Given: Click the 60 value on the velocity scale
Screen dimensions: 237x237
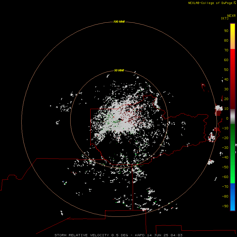Looking at the screenshot, I should click(x=226, y=60).
